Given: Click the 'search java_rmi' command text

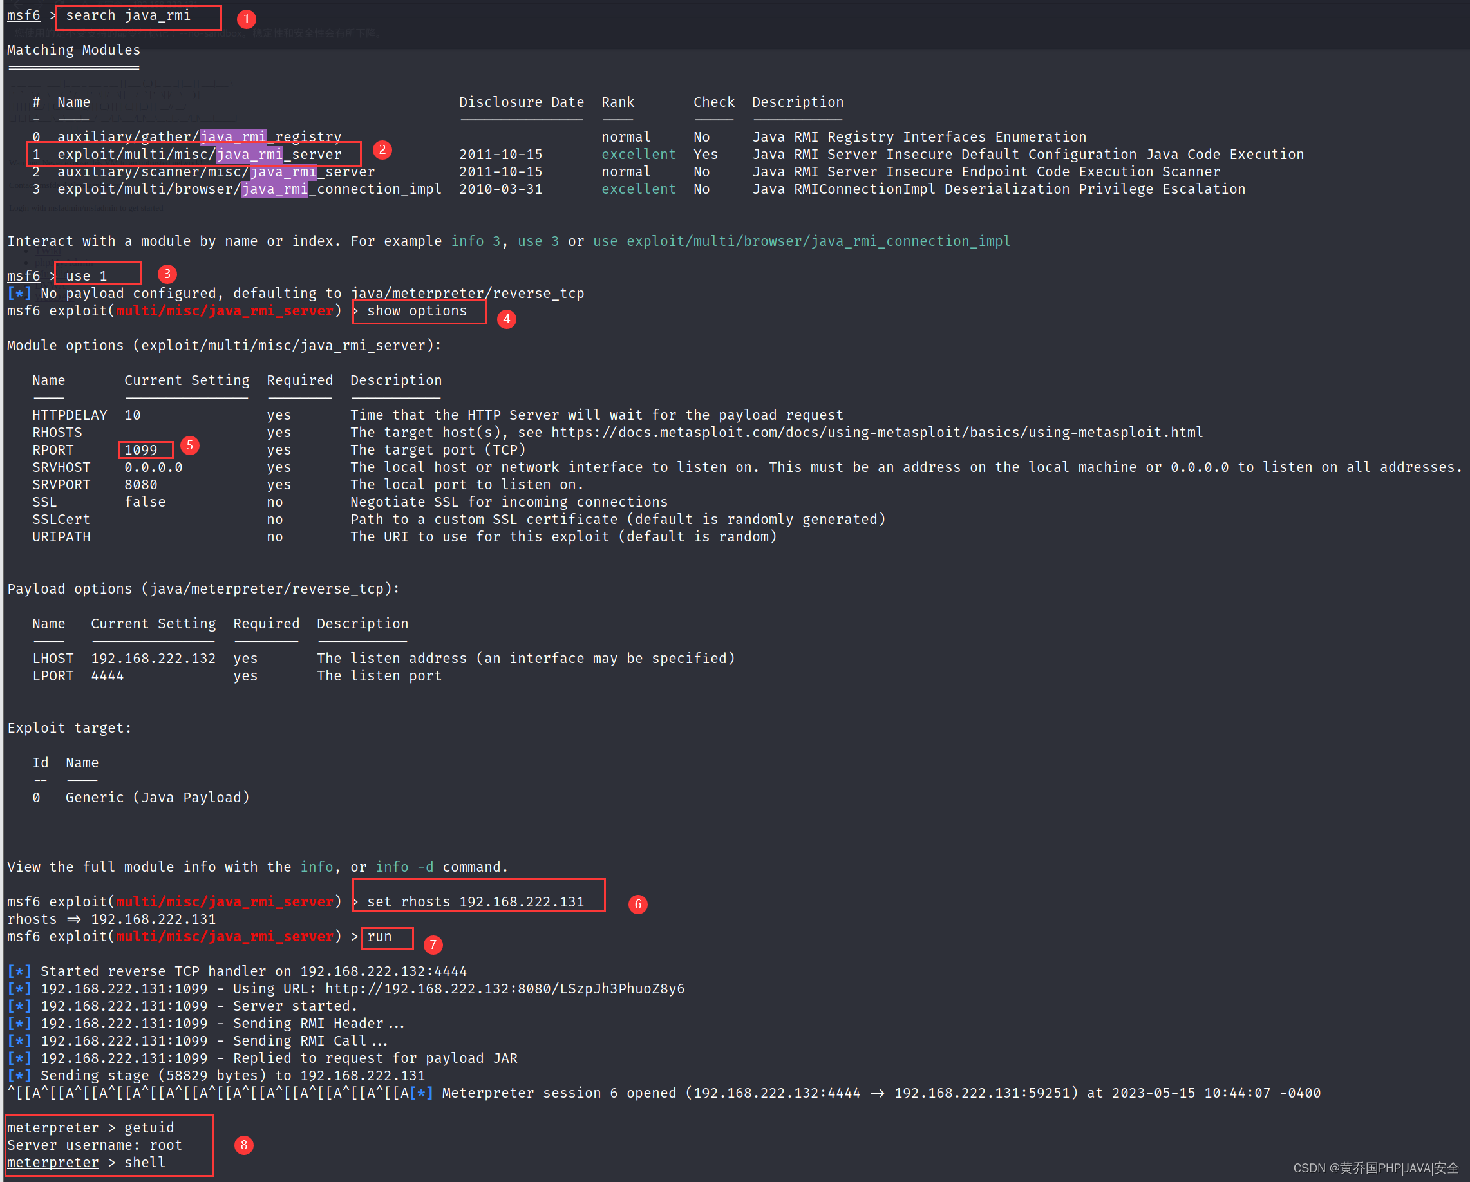Looking at the screenshot, I should (x=128, y=15).
